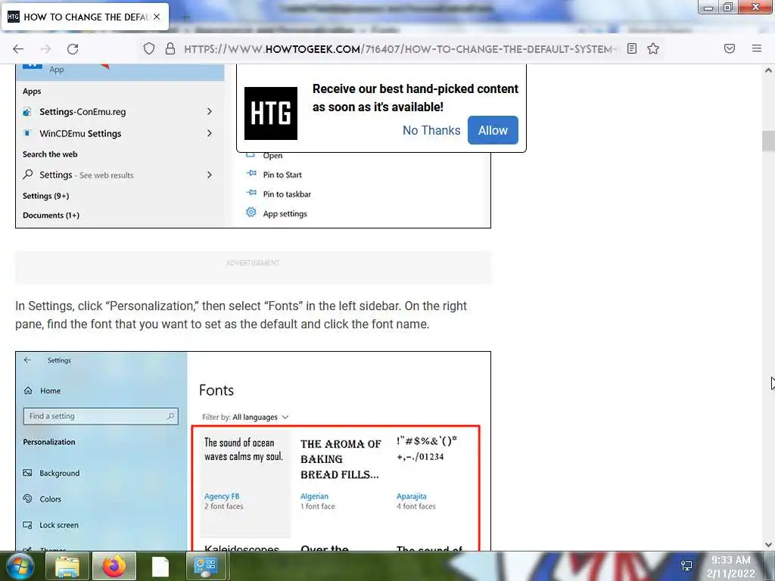Open the tracking protection shield icon
Viewport: 775px width, 581px height.
click(149, 48)
